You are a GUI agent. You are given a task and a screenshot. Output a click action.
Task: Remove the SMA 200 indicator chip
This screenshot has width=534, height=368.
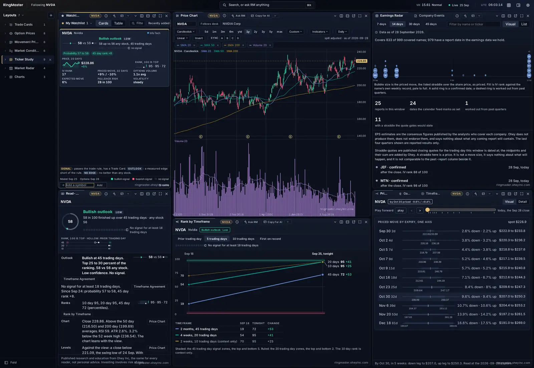coord(243,45)
